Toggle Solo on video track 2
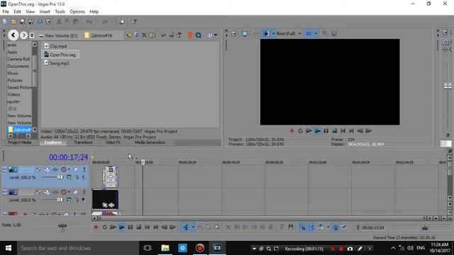 [84, 192]
